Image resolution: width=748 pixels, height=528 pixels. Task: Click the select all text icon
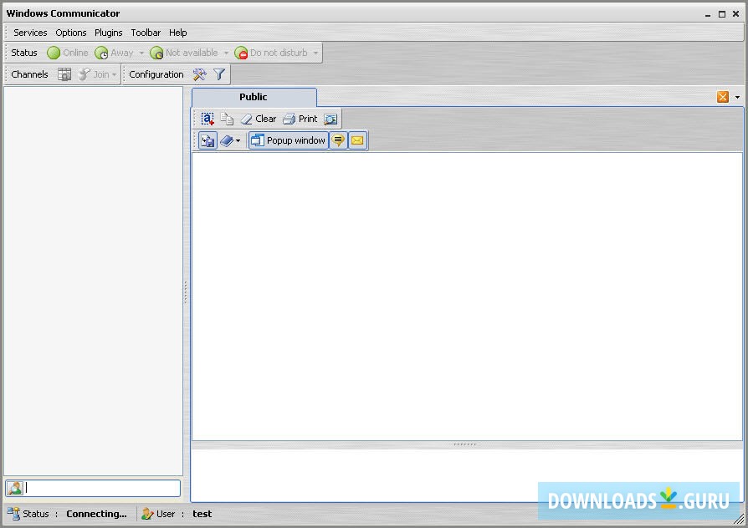pyautogui.click(x=207, y=119)
